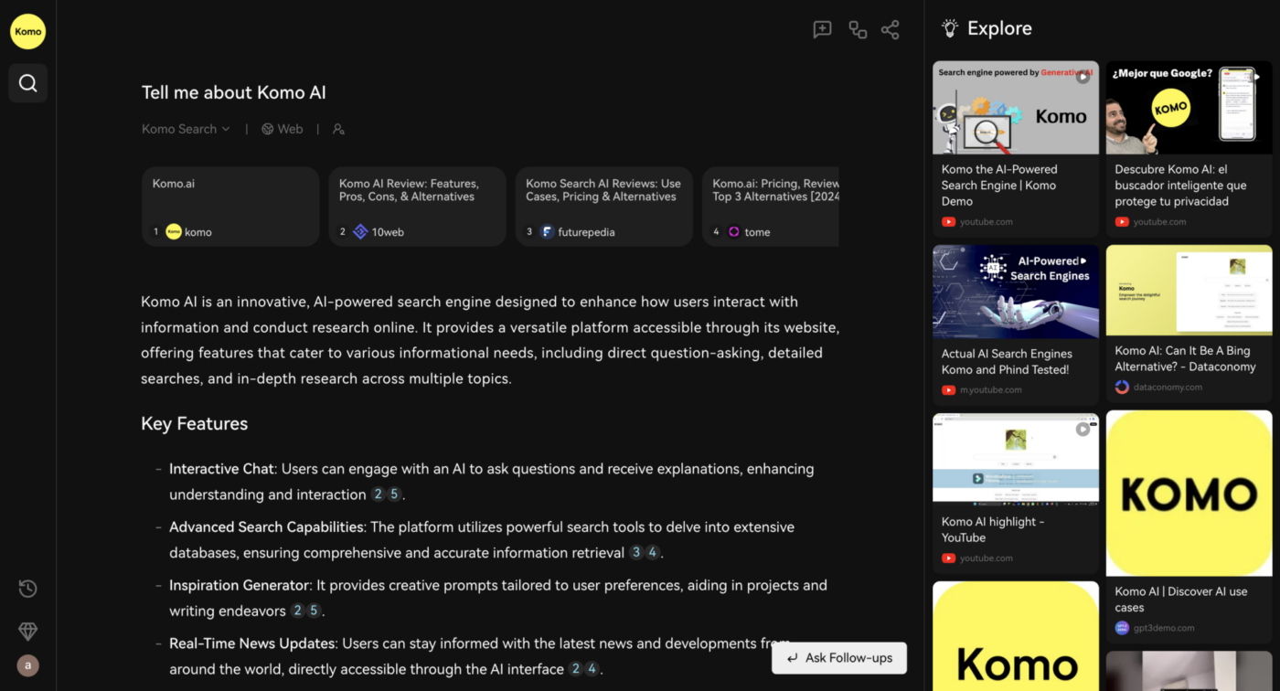
Task: Open the user avatar 'a'
Action: coord(28,665)
